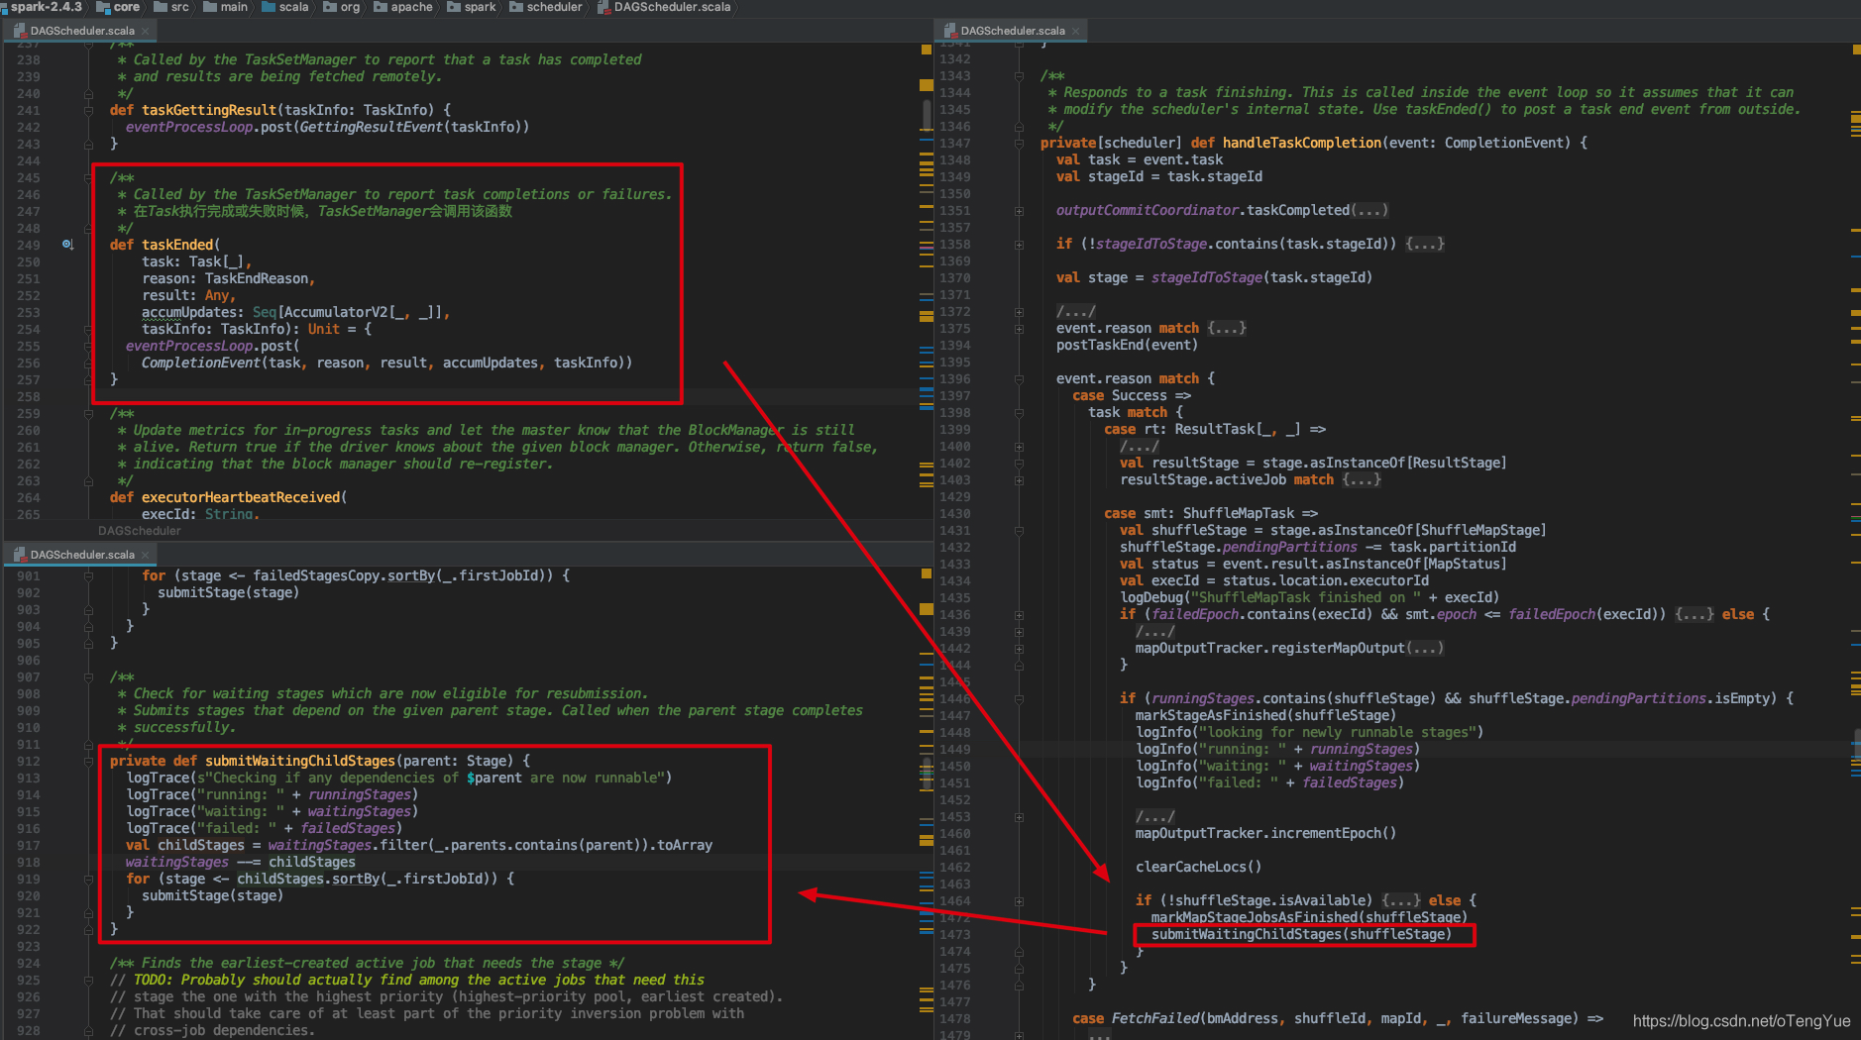Collapse the for loop at line 919
1861x1040 pixels.
coord(88,879)
